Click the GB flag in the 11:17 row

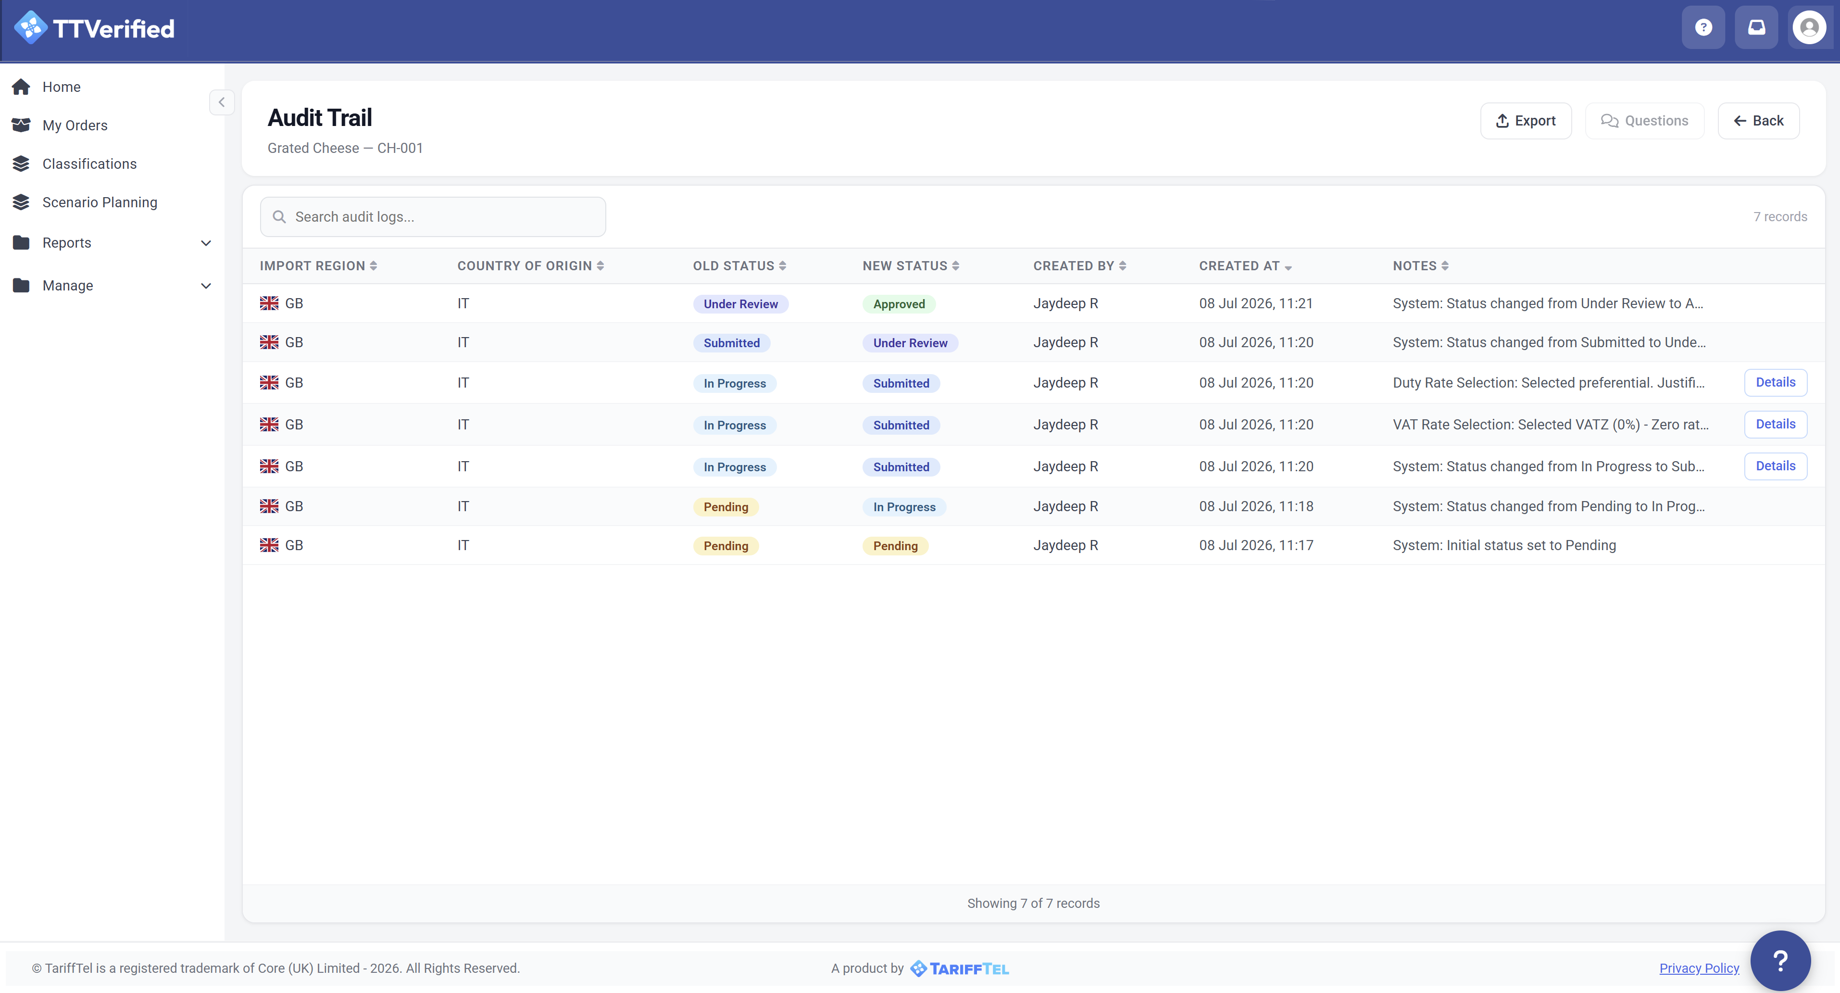[x=269, y=545]
